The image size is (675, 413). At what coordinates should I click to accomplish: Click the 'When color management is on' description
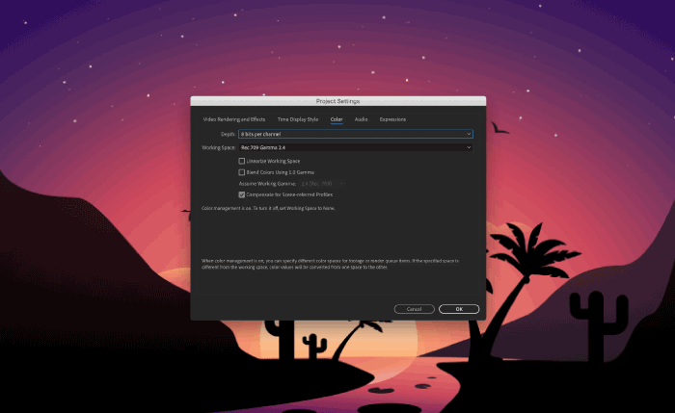[330, 264]
